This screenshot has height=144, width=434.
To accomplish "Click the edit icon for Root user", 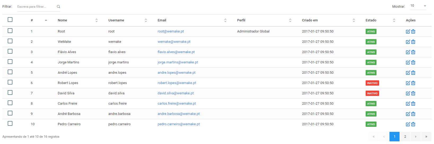I will [408, 31].
